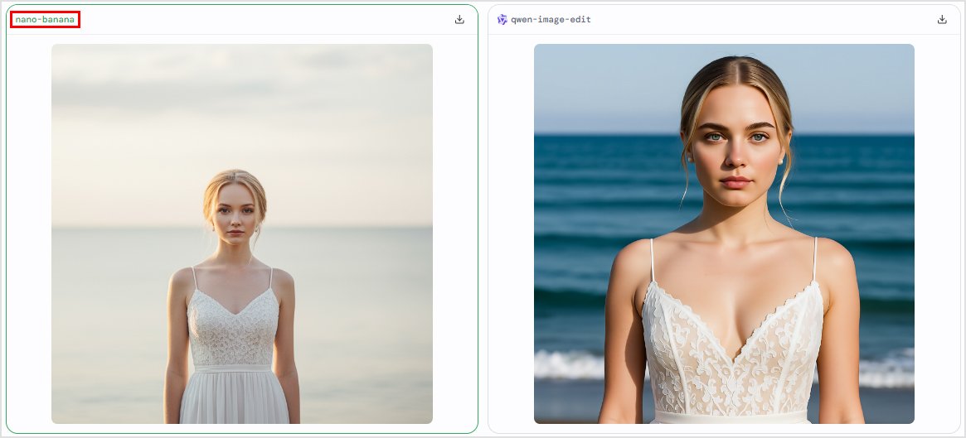Click the qwen-image-edit model name
966x438 pixels.
[551, 20]
